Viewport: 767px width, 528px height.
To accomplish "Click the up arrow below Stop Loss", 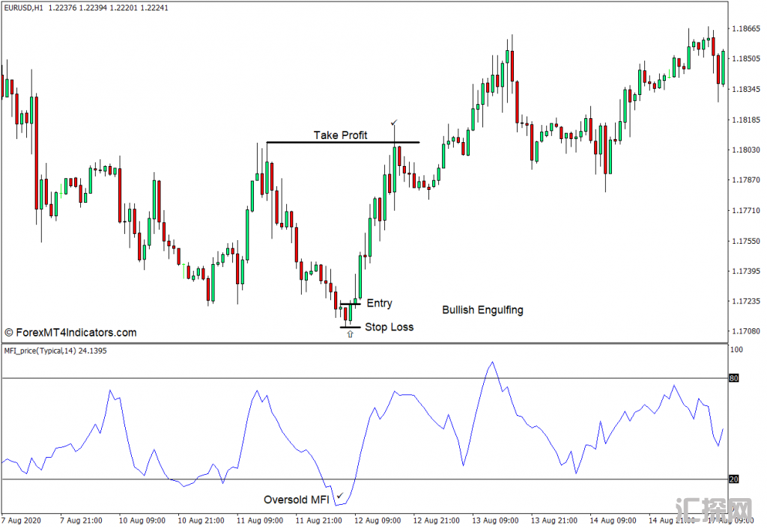I will pyautogui.click(x=349, y=334).
